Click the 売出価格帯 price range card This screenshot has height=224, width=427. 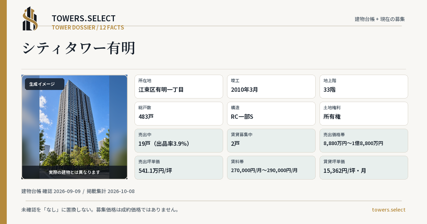(364, 140)
